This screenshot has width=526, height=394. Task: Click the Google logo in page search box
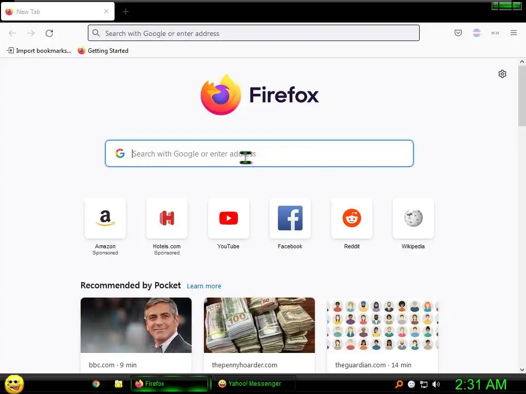(x=120, y=153)
